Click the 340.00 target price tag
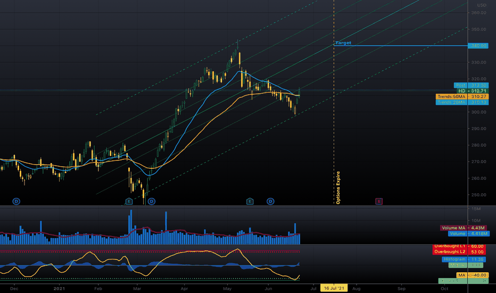 click(x=478, y=46)
